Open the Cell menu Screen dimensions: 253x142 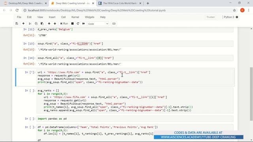63,17
